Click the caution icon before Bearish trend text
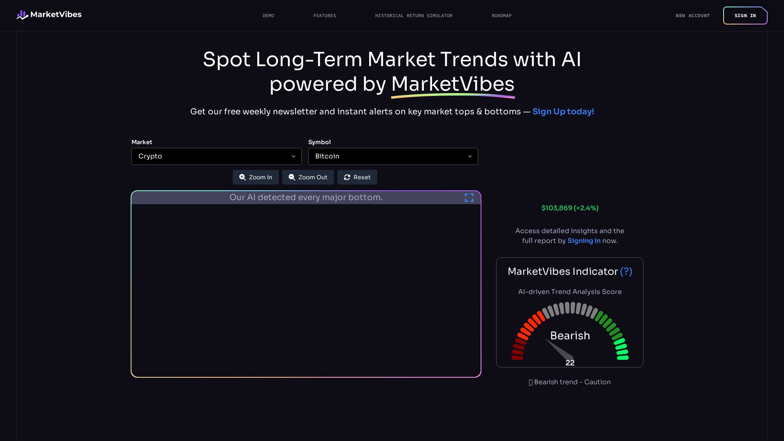Viewport: 784px width, 441px height. [530, 382]
